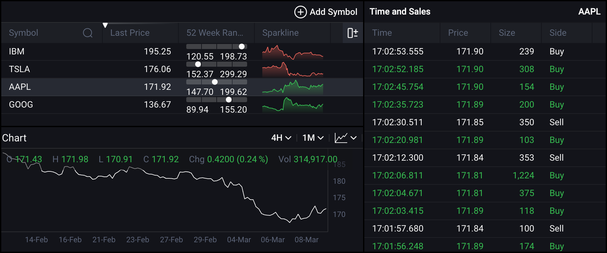Click the chart type line icon

coord(341,138)
